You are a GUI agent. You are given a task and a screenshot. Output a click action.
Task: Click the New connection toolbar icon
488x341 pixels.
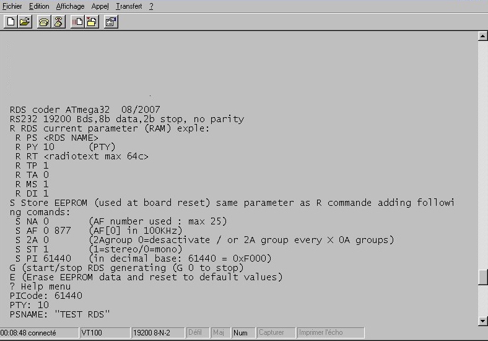point(11,22)
